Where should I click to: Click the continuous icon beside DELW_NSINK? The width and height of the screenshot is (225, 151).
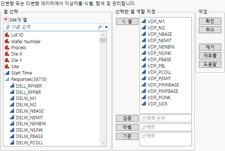pos(12,130)
